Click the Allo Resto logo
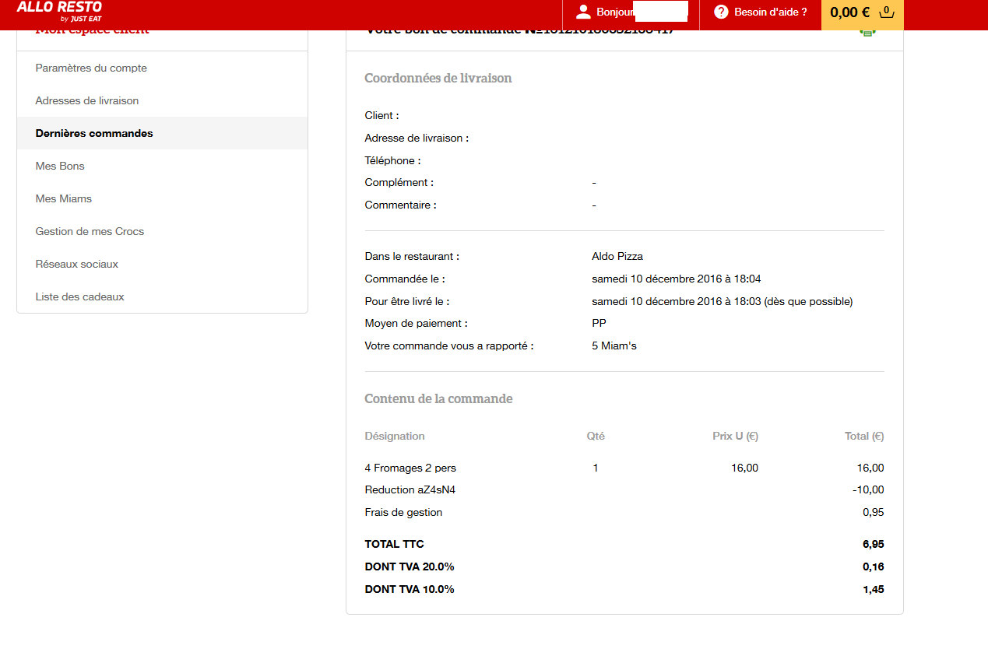The height and width of the screenshot is (663, 988). click(x=59, y=11)
